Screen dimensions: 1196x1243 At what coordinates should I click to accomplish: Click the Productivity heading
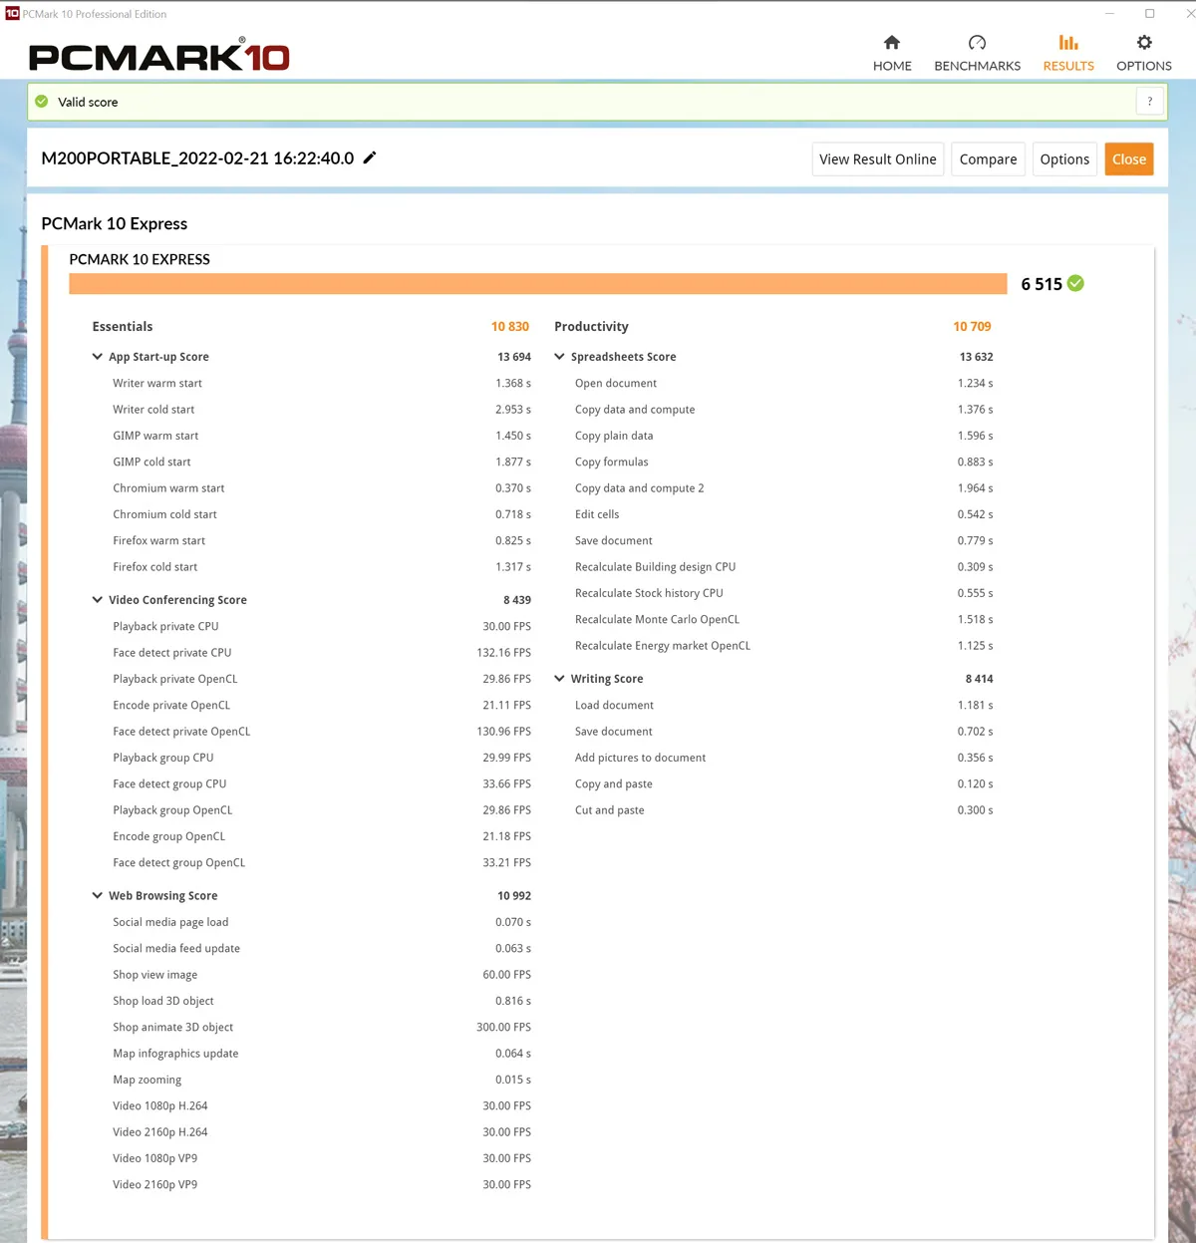pos(591,327)
